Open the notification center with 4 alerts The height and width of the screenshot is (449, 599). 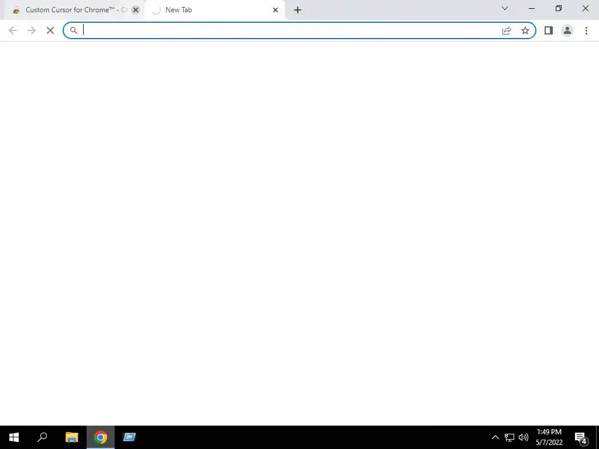pos(581,437)
